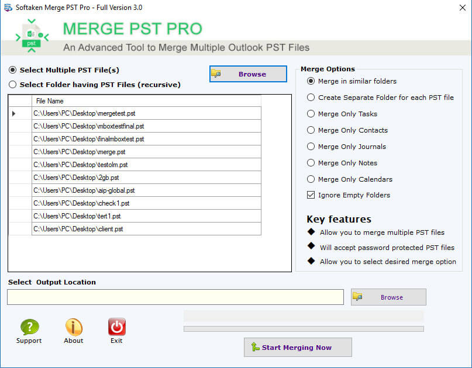Open the orange About info icon
The height and width of the screenshot is (368, 472).
tap(74, 327)
